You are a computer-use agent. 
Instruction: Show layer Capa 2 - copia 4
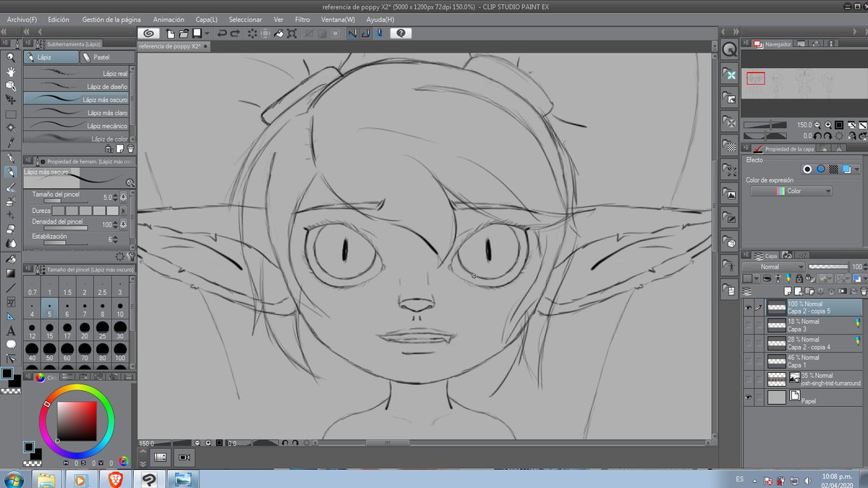(748, 343)
